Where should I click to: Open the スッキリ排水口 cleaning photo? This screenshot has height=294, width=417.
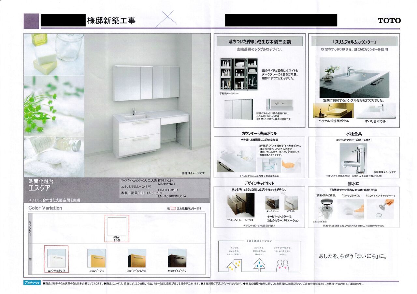(351, 209)
